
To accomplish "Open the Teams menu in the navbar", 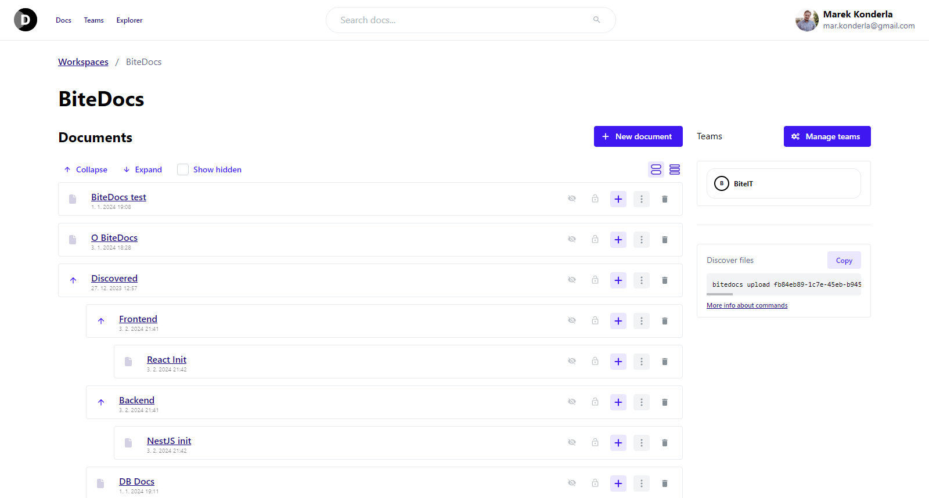I will (93, 20).
